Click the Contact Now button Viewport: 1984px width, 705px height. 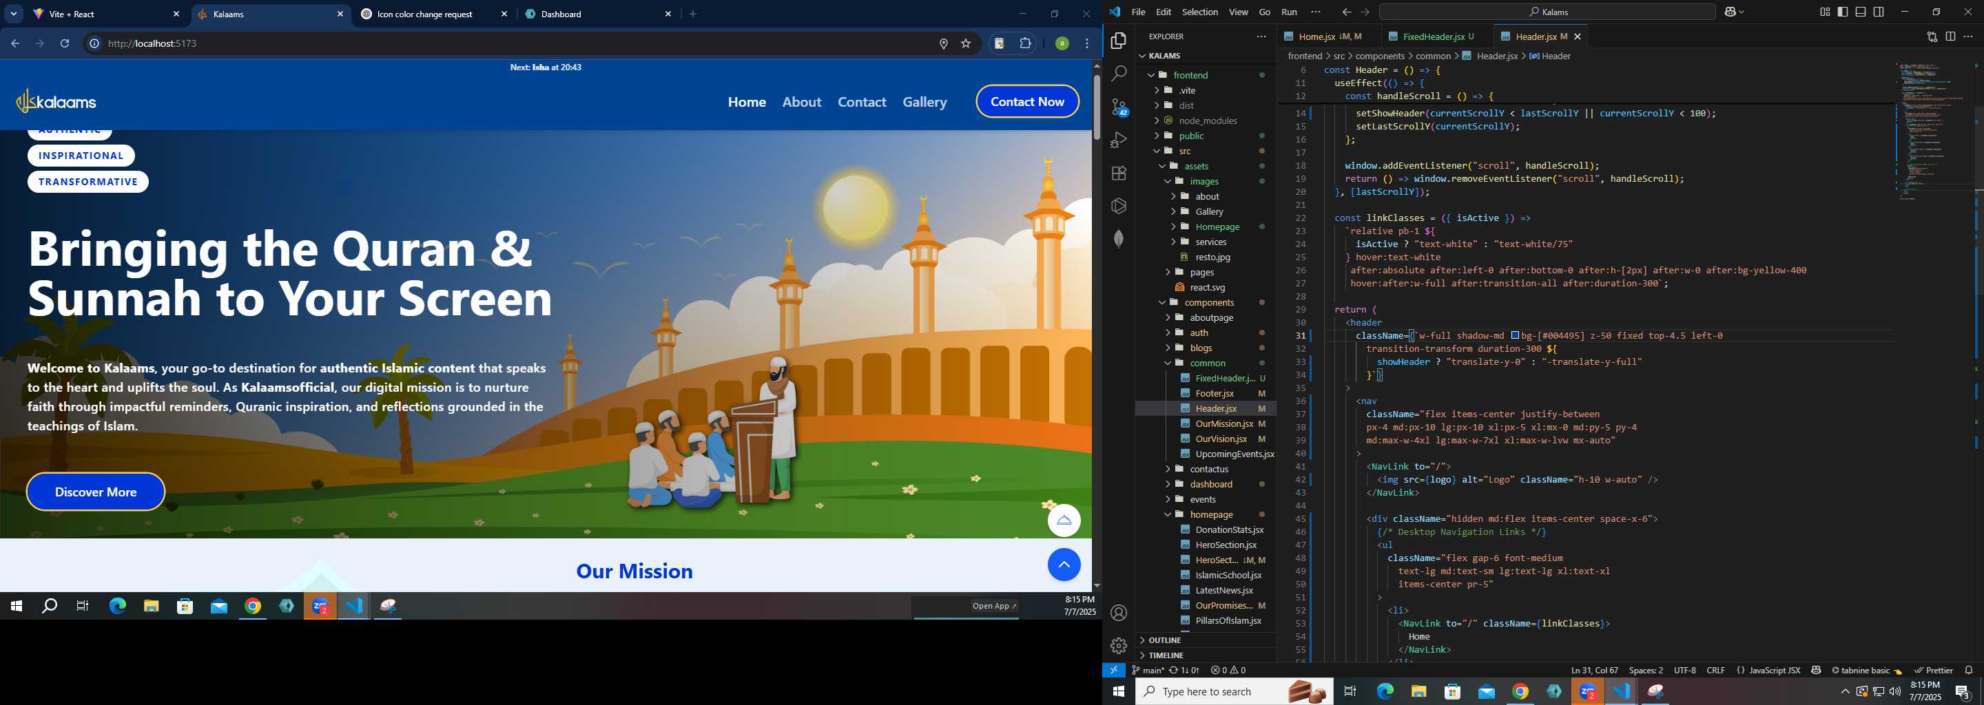pos(1027,102)
